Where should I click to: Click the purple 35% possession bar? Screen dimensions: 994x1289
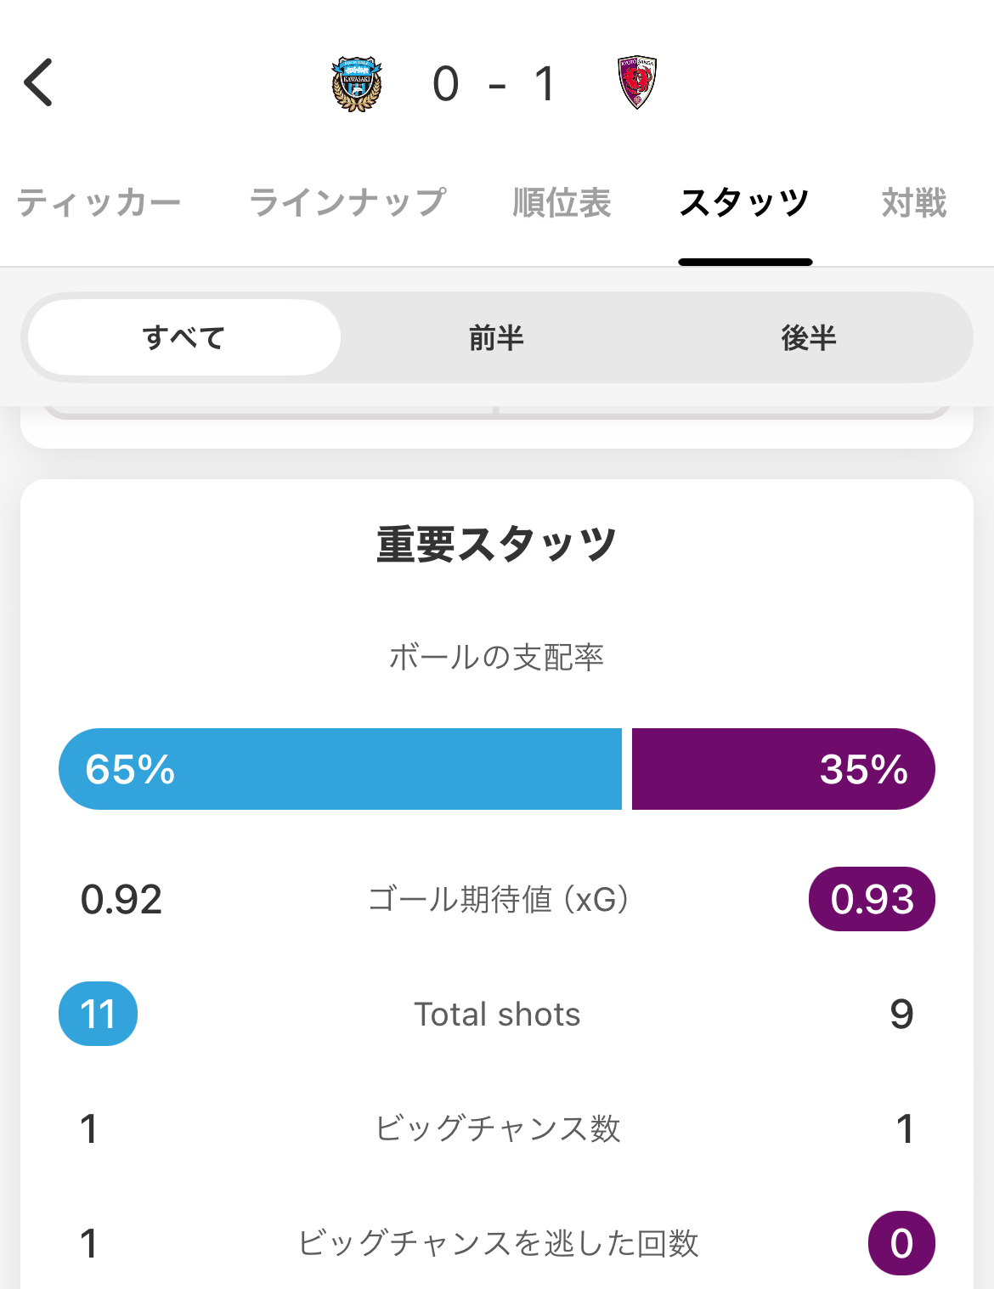[783, 769]
